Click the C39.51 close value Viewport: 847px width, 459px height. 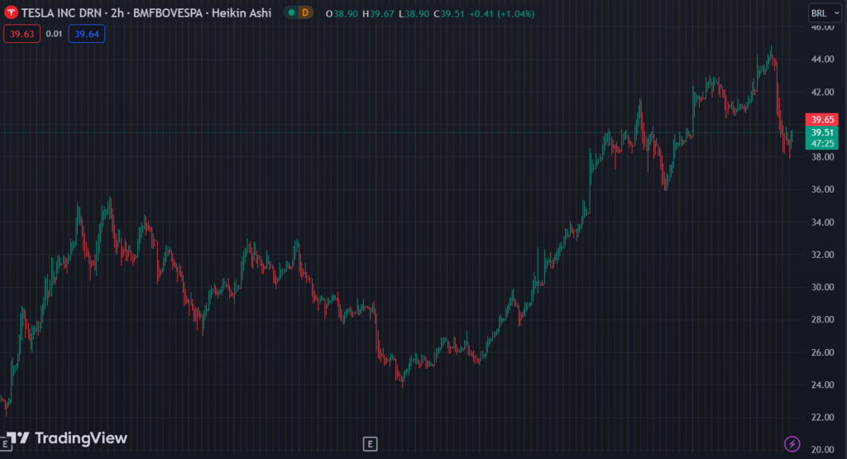click(449, 14)
